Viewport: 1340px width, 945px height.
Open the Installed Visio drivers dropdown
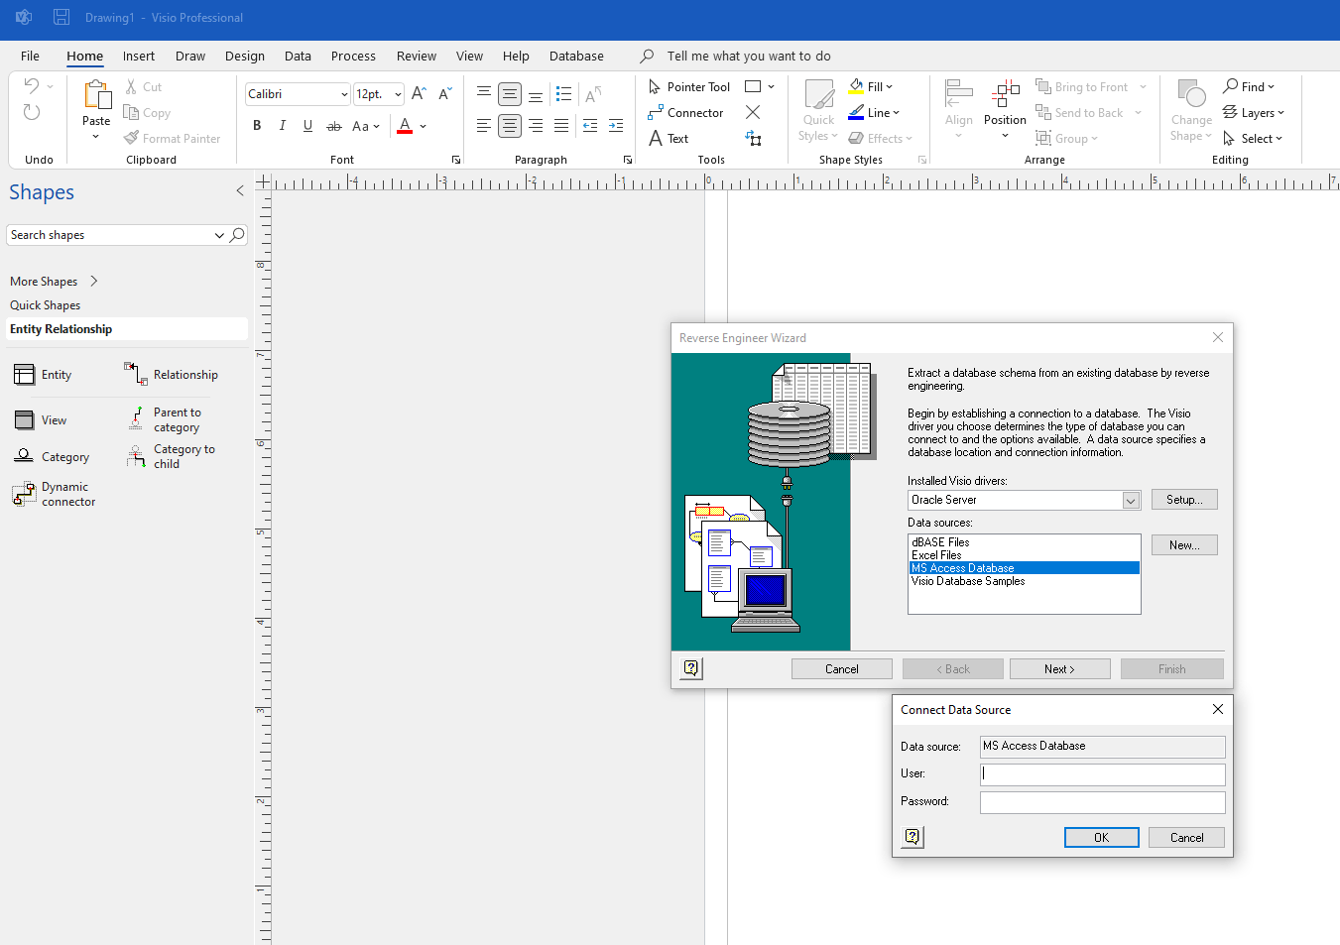click(x=1131, y=501)
